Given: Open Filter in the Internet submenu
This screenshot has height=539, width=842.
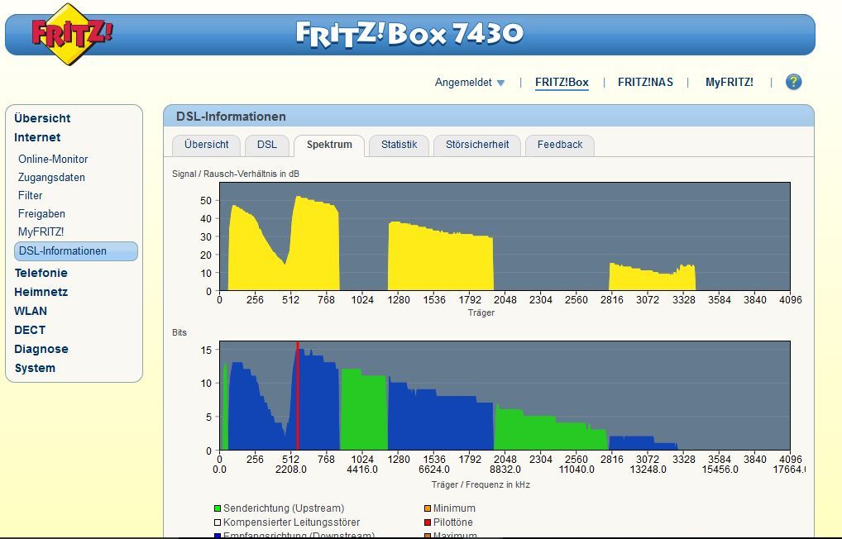Looking at the screenshot, I should (30, 196).
